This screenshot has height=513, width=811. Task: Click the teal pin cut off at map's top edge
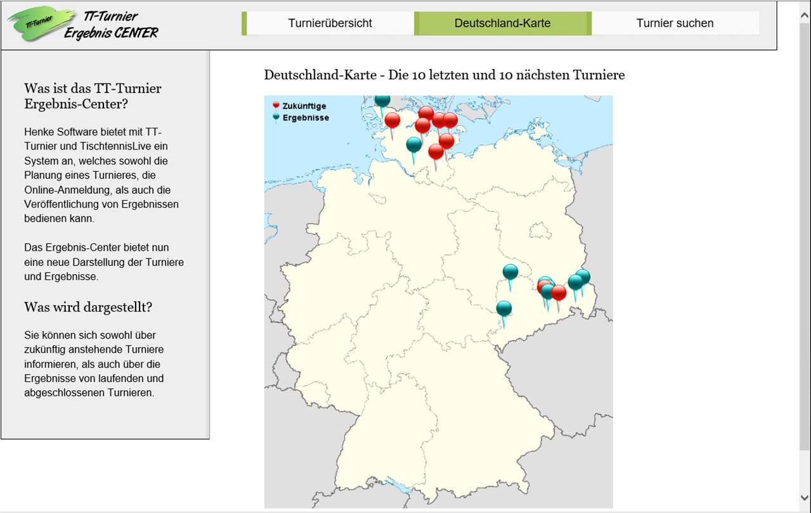(x=382, y=100)
